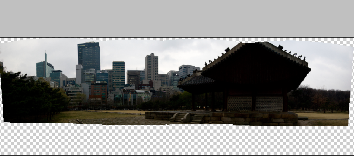Click the bright sky right of the pavilion roof
Image resolution: width=354 pixels, height=156 pixels.
point(329,65)
